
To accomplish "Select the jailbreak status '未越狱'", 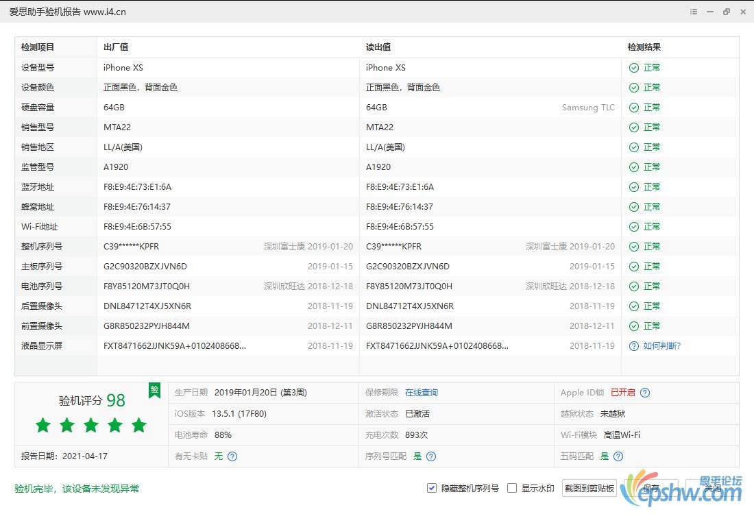I will pos(613,413).
